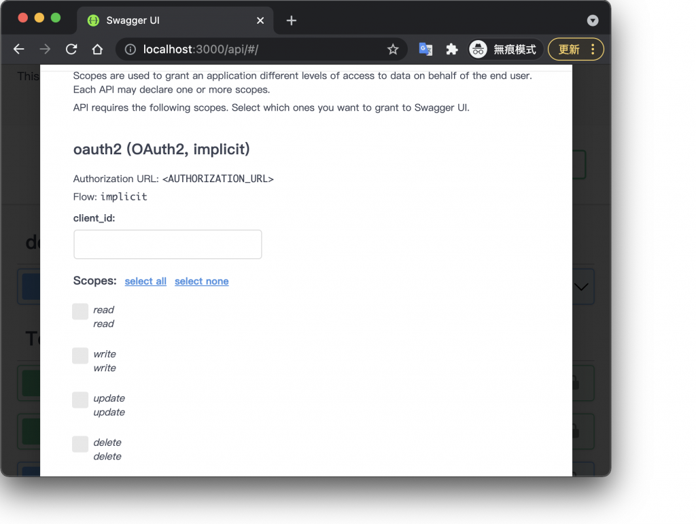Enable the delete scope checkbox
Screen dimensions: 696x524
(x=80, y=444)
